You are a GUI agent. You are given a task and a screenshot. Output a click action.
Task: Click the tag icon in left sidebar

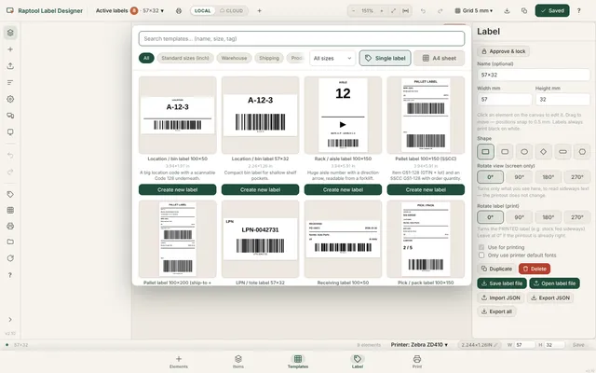pos(10,194)
